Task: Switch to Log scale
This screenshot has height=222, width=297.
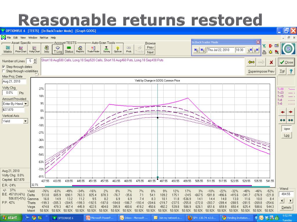Action: pos(287,135)
